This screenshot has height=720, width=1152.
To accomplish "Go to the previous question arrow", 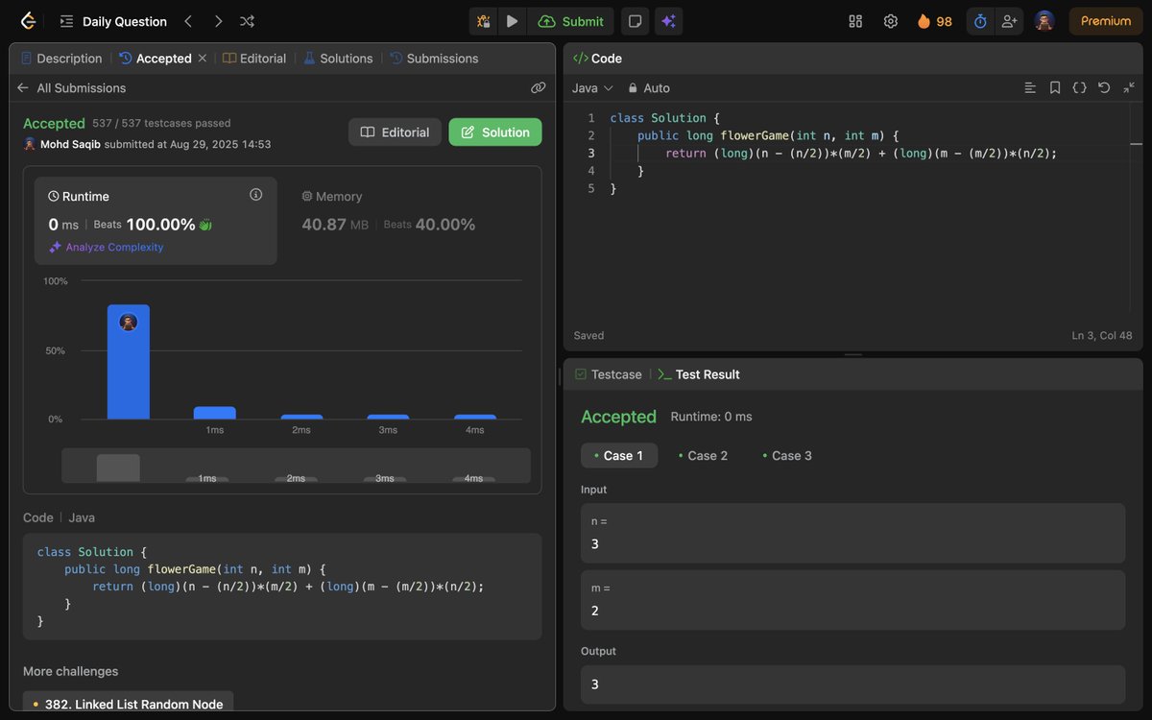I will point(188,21).
